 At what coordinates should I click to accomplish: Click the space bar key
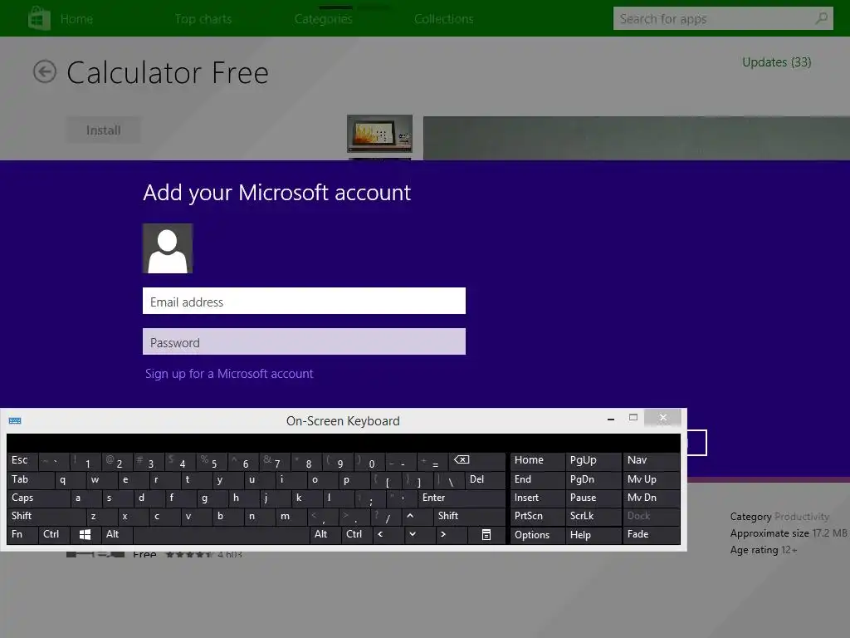pyautogui.click(x=221, y=534)
